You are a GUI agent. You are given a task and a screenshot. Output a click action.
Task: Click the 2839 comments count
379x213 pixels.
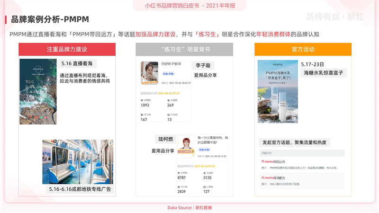pos(181,192)
